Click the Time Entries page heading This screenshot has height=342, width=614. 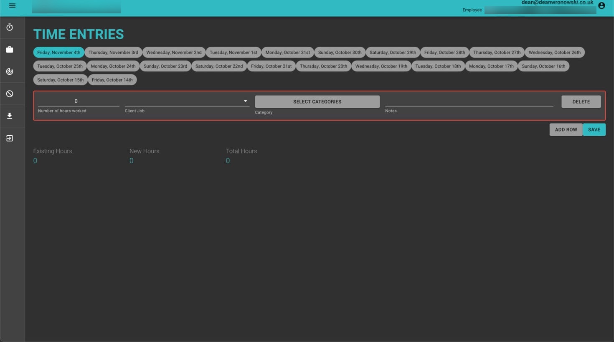click(79, 34)
